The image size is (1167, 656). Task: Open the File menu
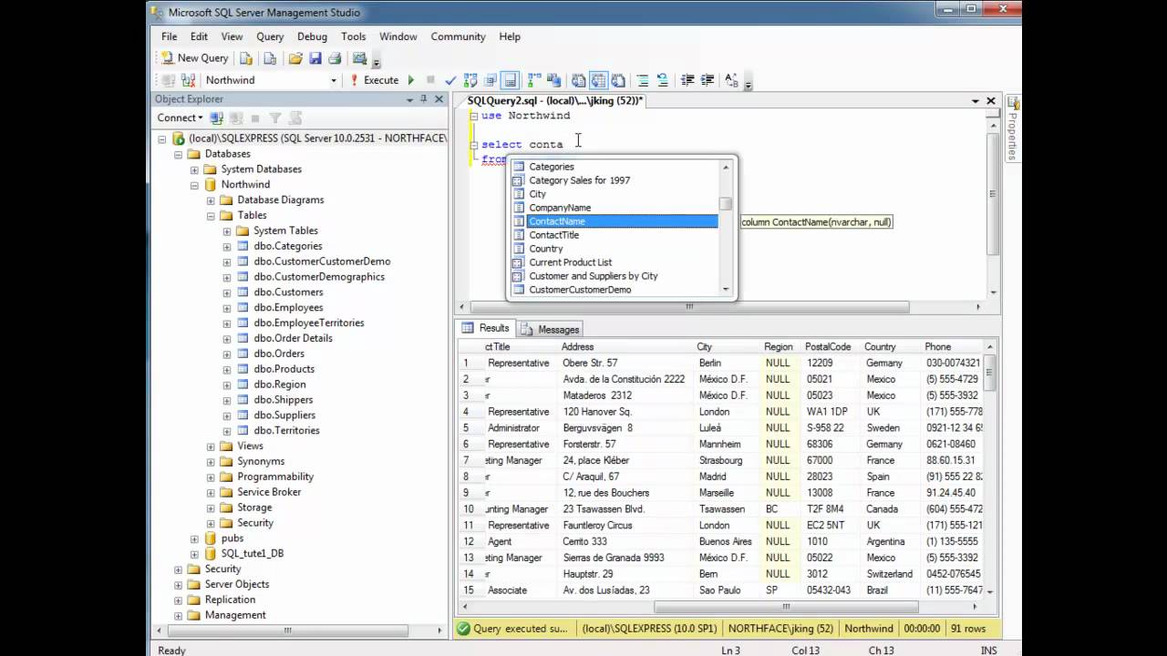tap(170, 36)
